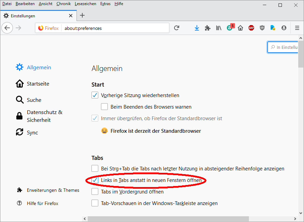Close the Einstellungen tab
This screenshot has width=304, height=222.
[x=71, y=16]
